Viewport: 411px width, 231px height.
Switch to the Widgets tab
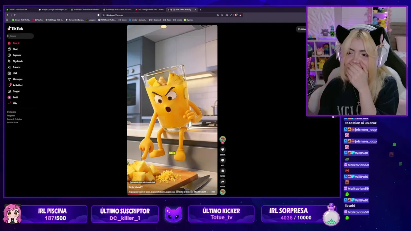tap(53, 10)
